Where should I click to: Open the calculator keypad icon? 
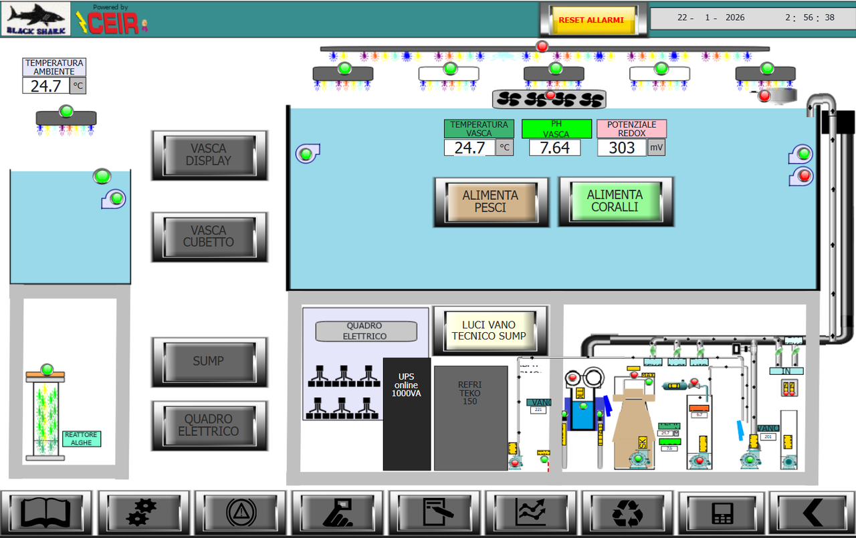(723, 512)
